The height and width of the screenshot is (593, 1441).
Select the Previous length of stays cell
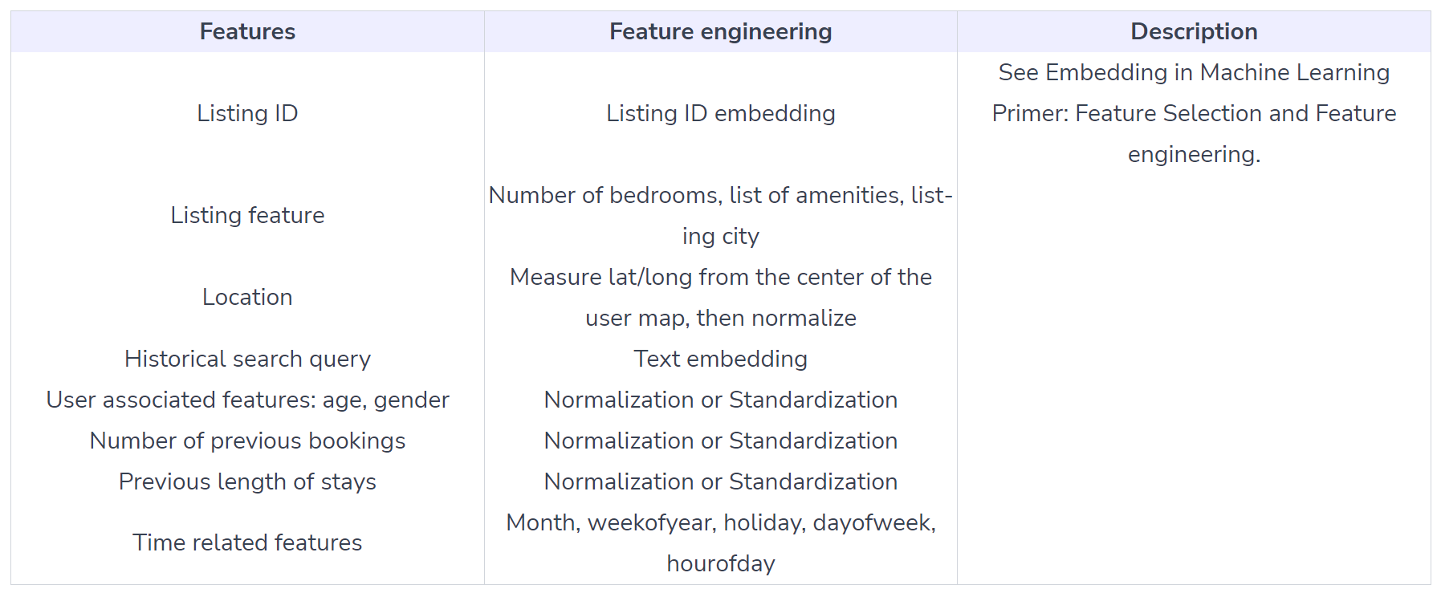pos(247,481)
